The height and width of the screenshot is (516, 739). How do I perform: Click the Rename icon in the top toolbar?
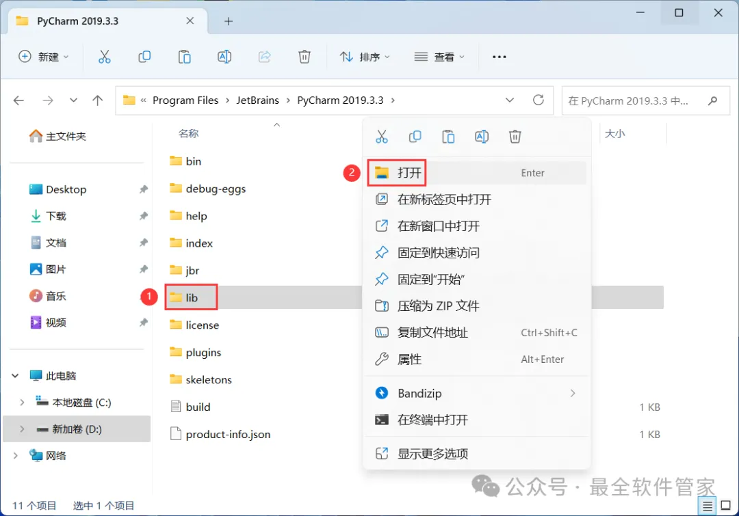pyautogui.click(x=224, y=57)
